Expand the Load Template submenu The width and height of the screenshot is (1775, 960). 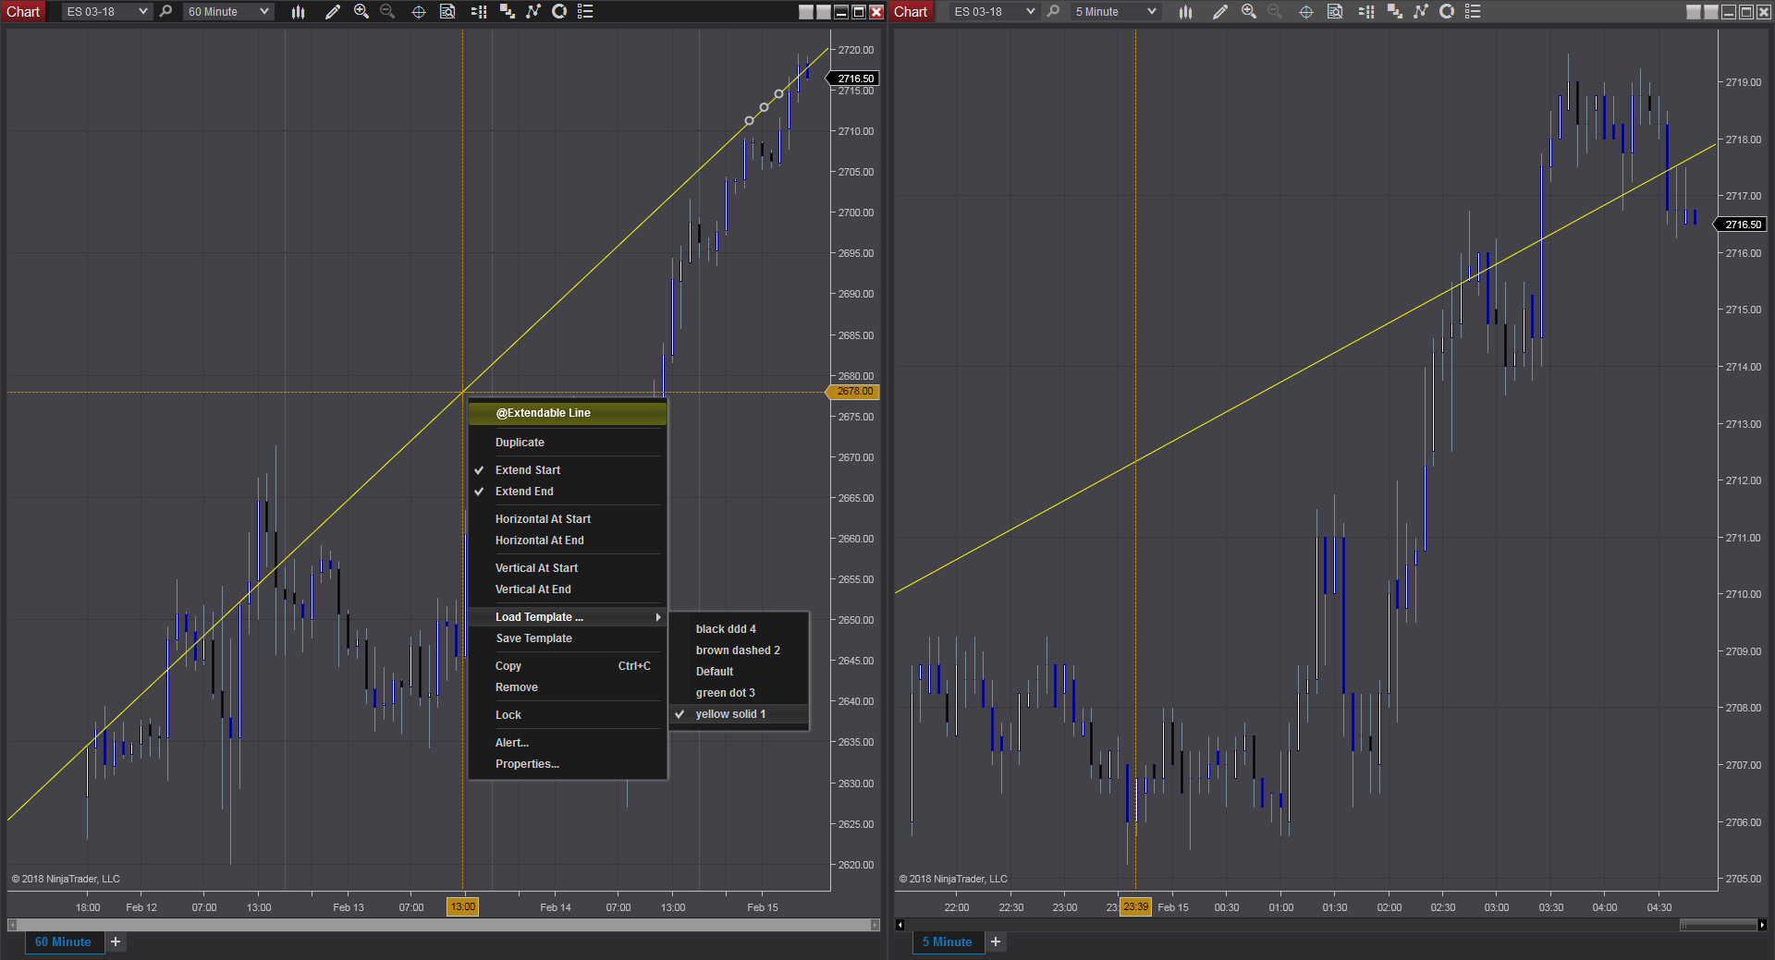click(568, 617)
